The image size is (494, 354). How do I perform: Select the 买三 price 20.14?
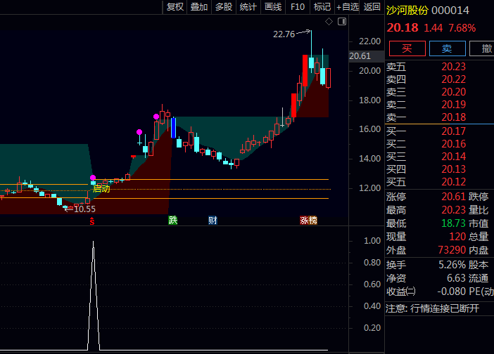pos(453,157)
